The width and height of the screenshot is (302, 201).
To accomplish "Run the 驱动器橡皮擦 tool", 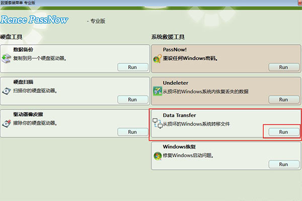I will click(x=133, y=132).
